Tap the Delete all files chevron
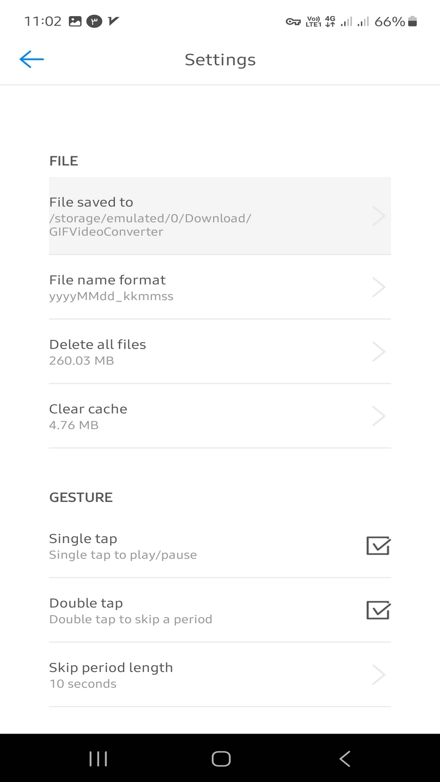 [x=378, y=351]
